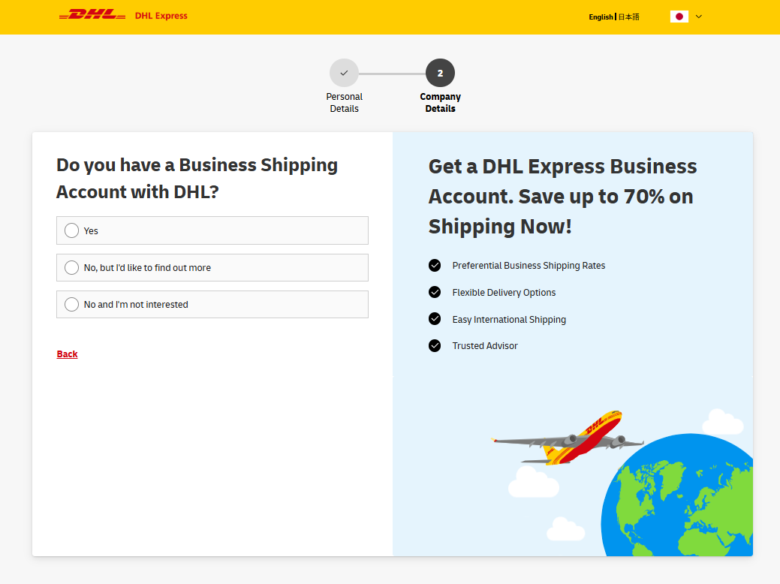Click the progress line between steps
This screenshot has width=780, height=584.
click(x=392, y=74)
